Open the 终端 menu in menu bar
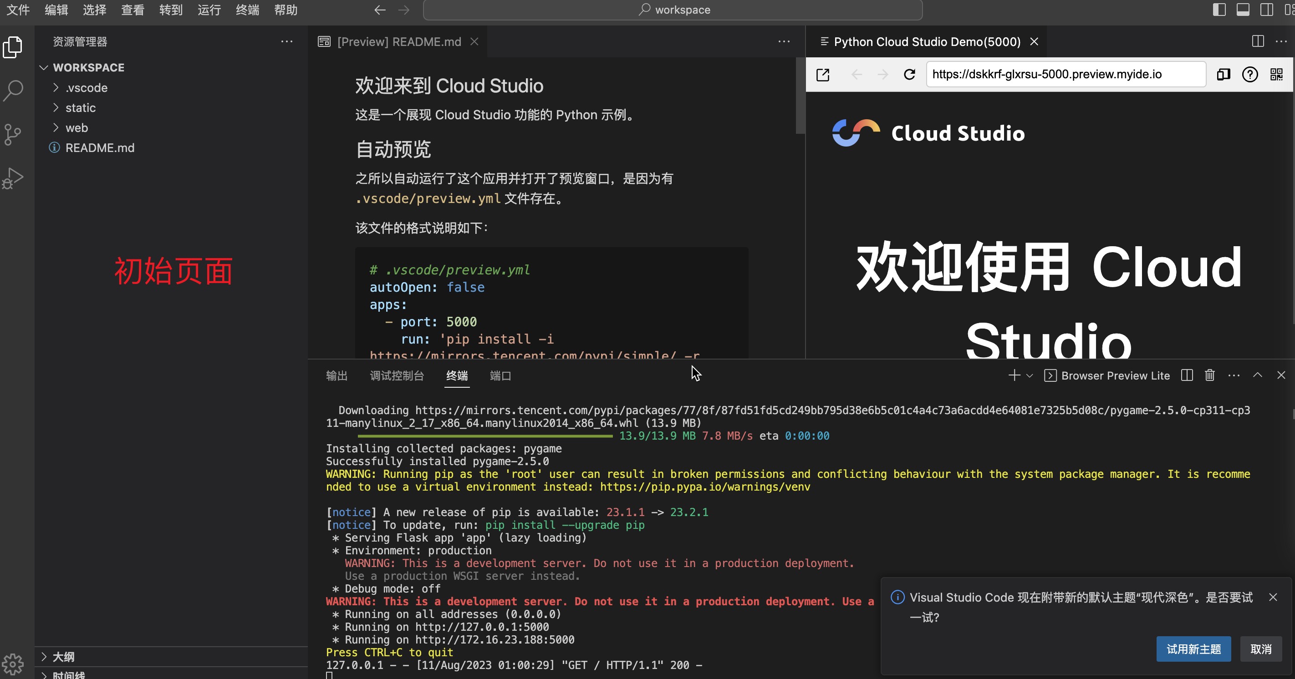The height and width of the screenshot is (679, 1295). pyautogui.click(x=247, y=10)
